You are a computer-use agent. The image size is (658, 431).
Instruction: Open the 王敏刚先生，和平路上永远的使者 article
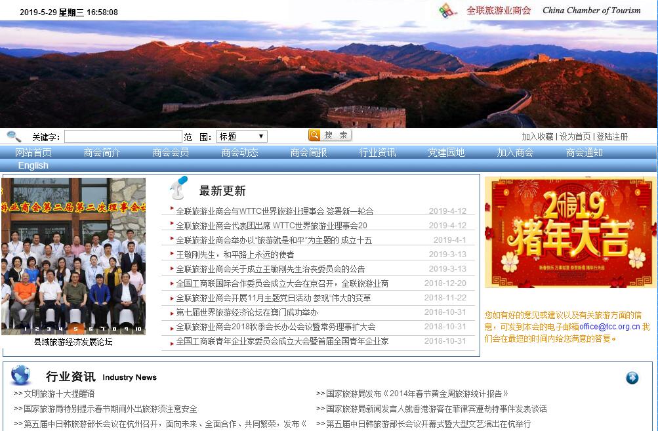pyautogui.click(x=235, y=255)
